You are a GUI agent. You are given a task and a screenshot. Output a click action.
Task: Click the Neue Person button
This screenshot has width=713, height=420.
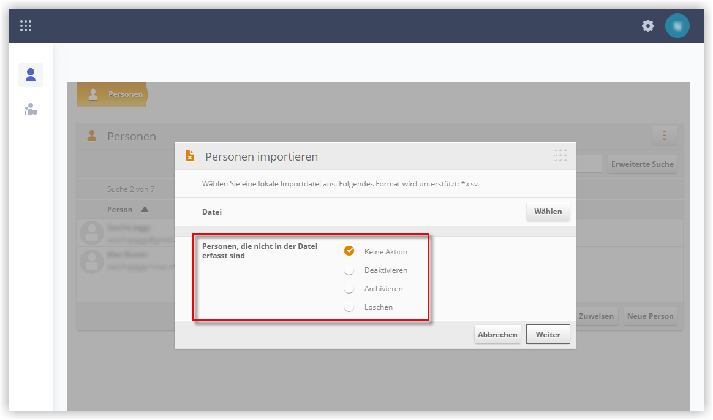(x=651, y=316)
